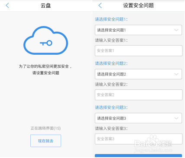185x158 pixels.
Task: Click the 请选择安全问题1: heading label
Action: click(x=111, y=19)
